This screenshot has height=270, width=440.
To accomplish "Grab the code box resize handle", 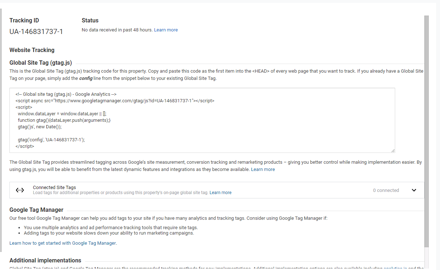I will point(393,150).
